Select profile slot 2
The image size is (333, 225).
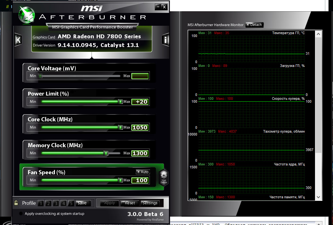coord(48,203)
